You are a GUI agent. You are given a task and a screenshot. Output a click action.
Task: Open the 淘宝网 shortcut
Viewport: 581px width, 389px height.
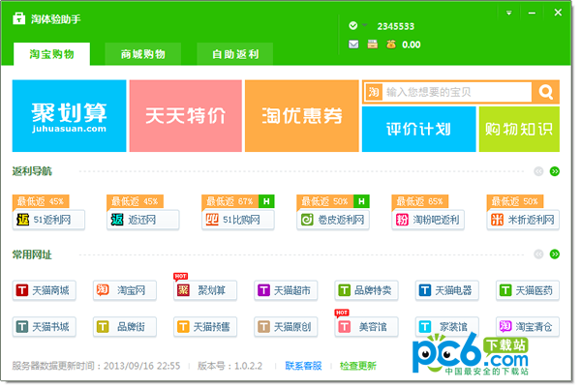point(125,290)
